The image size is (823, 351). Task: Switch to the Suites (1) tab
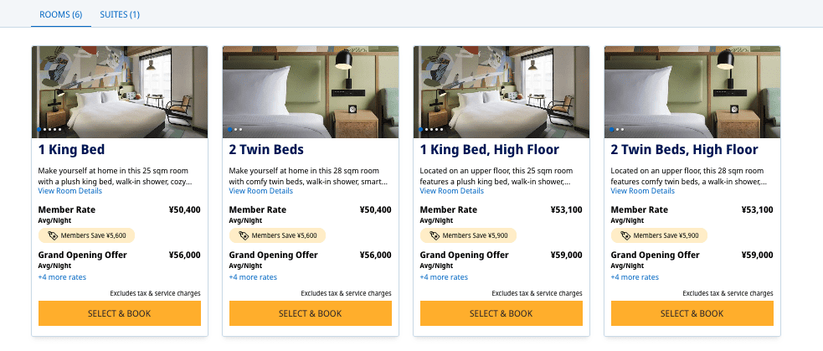[x=120, y=14]
